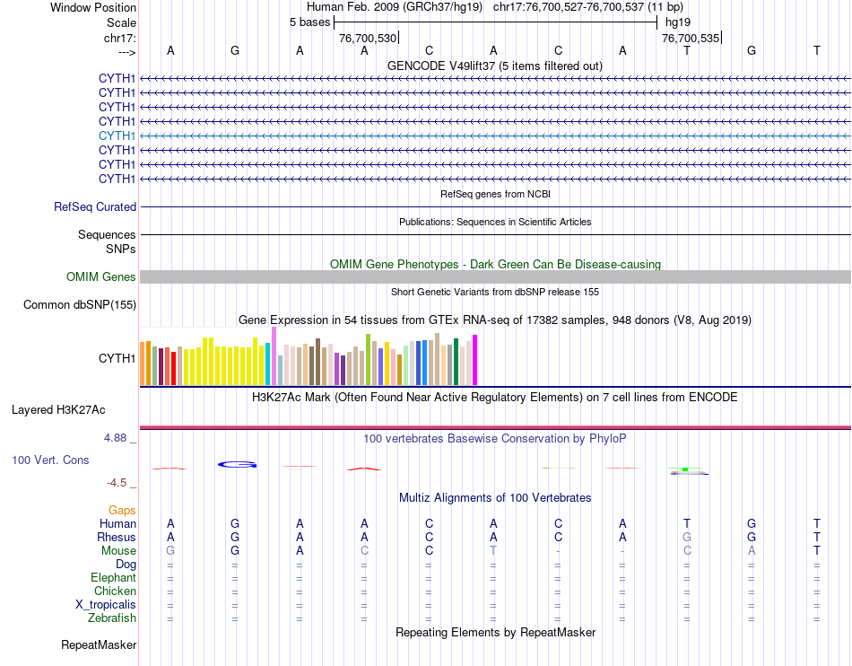Click the pink H3K27Ac signal line

point(495,427)
